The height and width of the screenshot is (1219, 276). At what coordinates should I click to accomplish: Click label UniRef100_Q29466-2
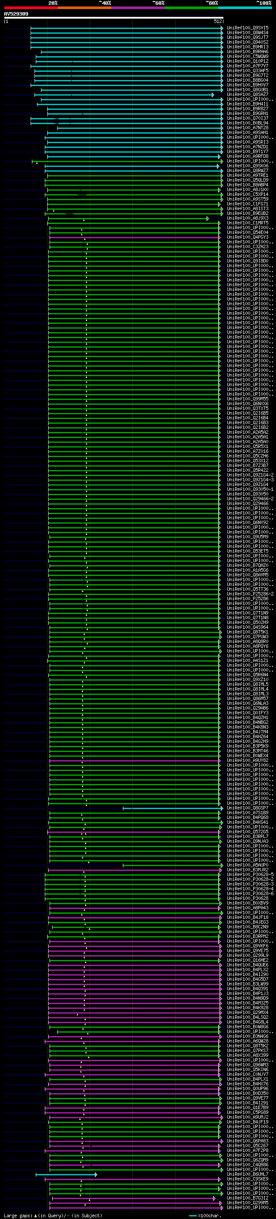250,499
